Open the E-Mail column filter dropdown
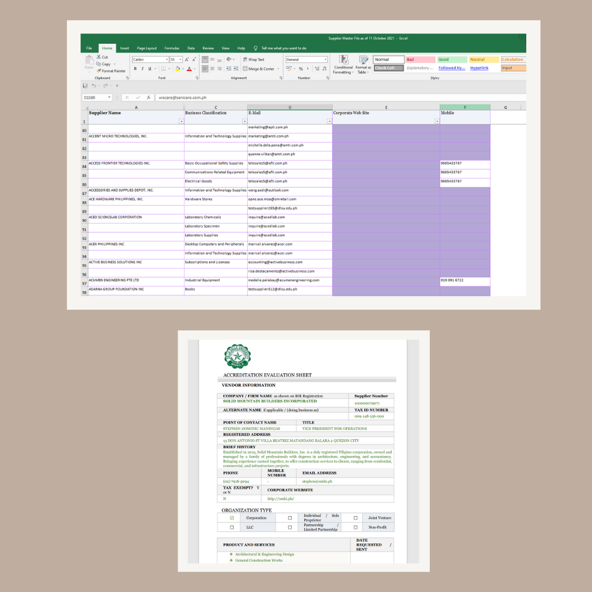 tap(329, 121)
